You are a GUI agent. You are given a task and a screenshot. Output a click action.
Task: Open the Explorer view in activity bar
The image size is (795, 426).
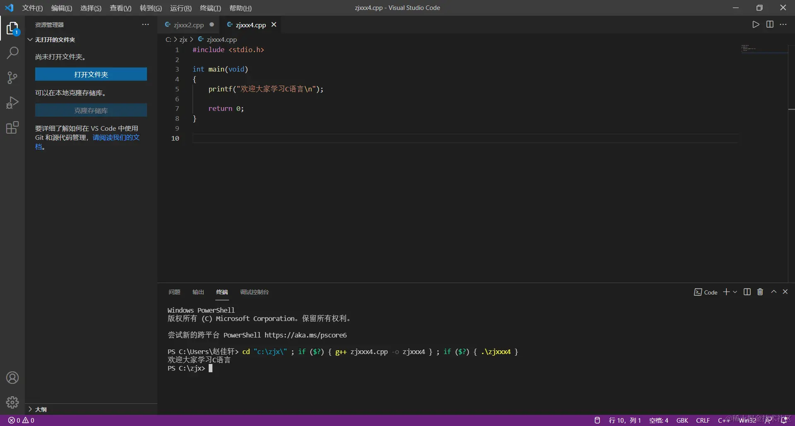12,29
